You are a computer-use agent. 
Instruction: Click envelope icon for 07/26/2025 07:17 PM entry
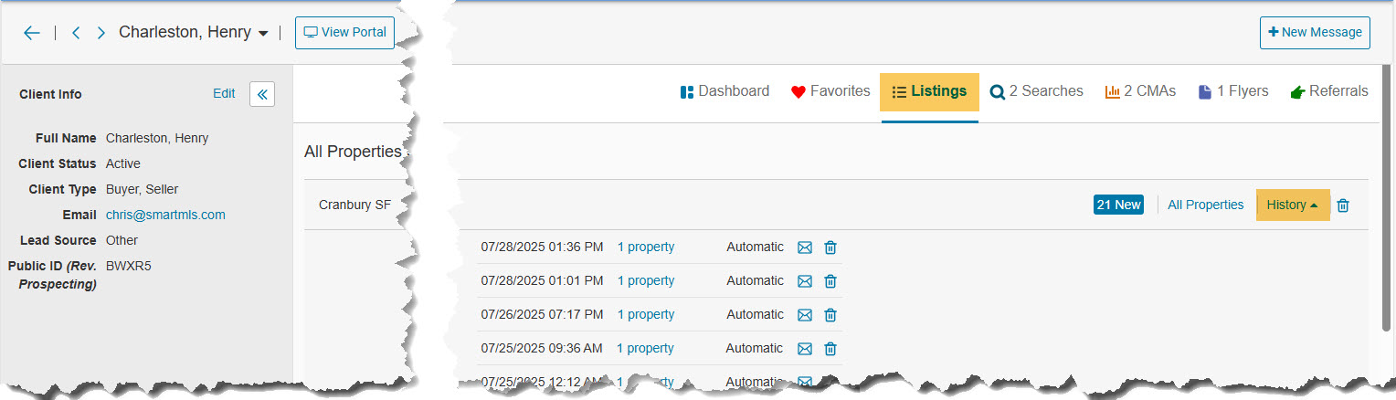tap(805, 315)
